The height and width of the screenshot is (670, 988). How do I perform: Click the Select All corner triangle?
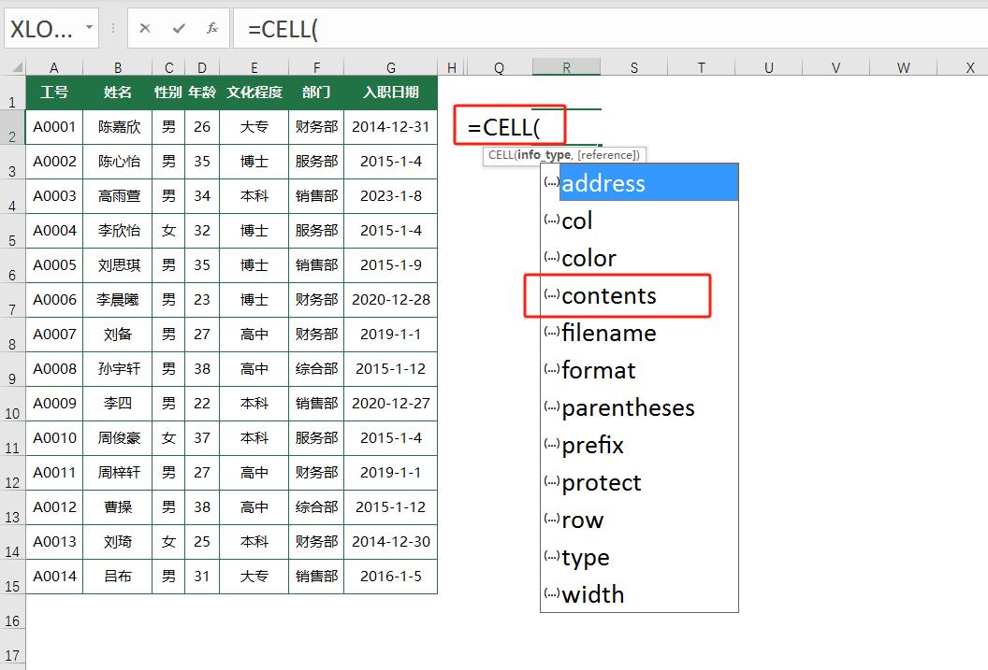17,66
